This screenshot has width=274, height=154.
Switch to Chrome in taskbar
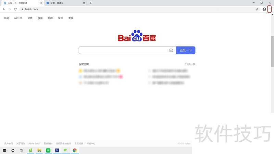75,150
